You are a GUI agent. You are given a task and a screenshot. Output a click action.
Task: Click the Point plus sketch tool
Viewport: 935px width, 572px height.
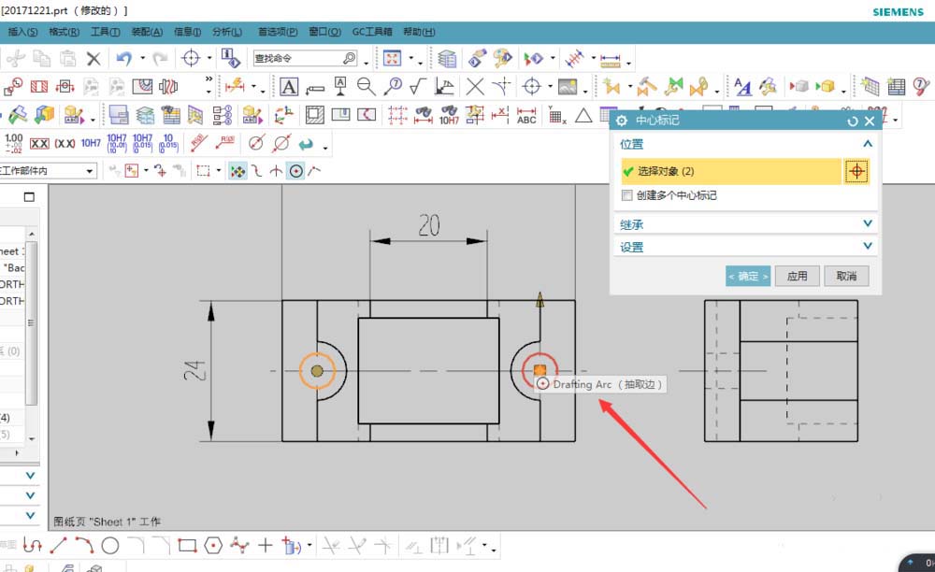click(265, 545)
